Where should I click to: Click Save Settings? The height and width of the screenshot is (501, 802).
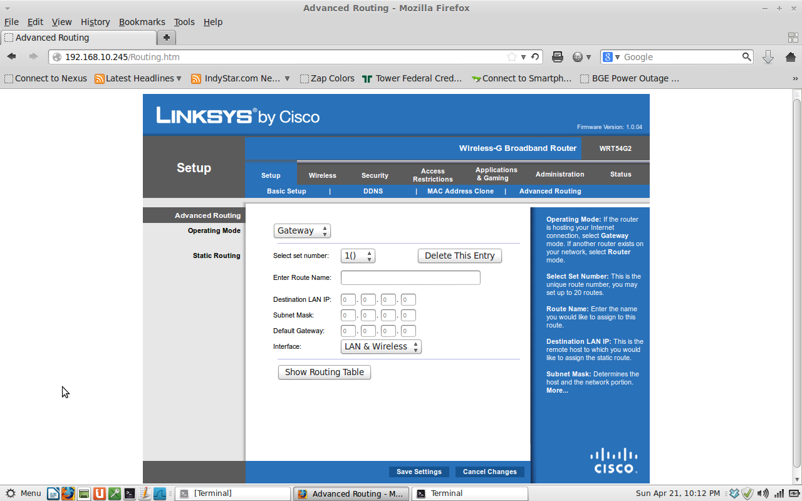(x=419, y=472)
